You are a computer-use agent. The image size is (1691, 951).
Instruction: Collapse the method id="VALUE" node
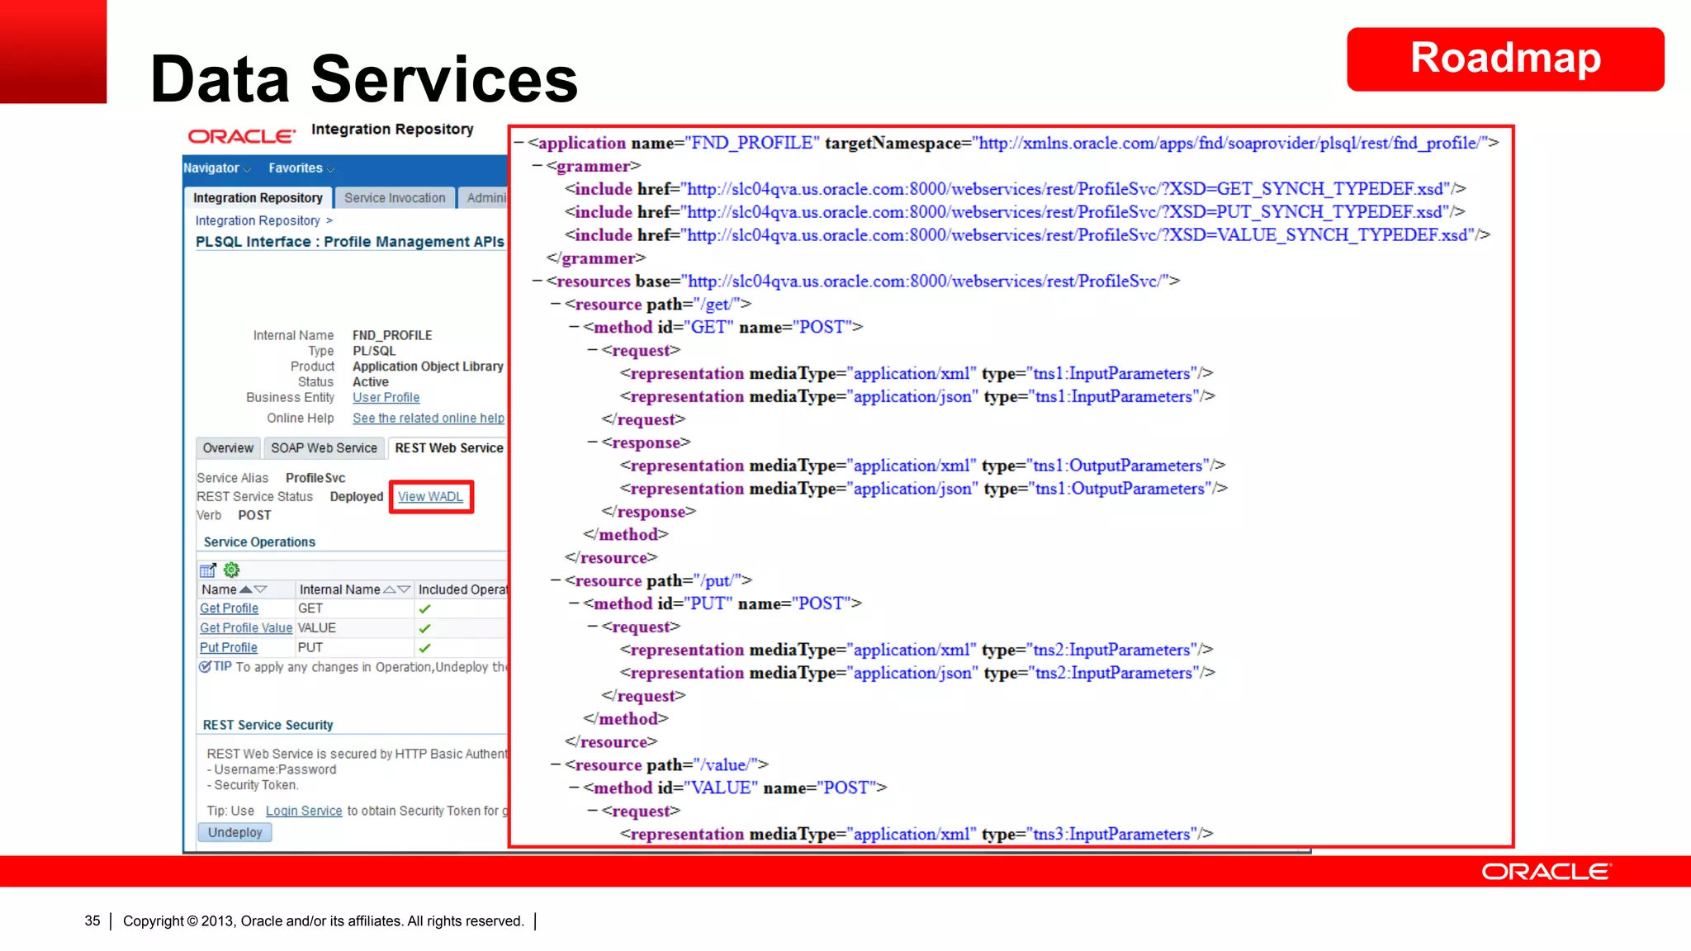(x=574, y=788)
